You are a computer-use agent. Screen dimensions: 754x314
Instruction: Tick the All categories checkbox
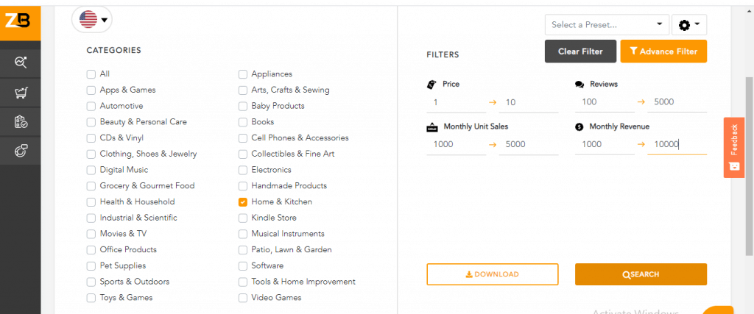click(x=91, y=74)
